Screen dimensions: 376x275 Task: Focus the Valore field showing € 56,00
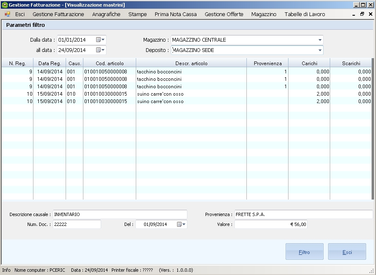click(271, 224)
